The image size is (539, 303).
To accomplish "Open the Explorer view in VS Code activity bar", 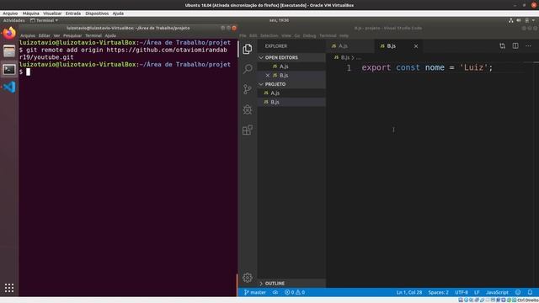I will click(247, 49).
